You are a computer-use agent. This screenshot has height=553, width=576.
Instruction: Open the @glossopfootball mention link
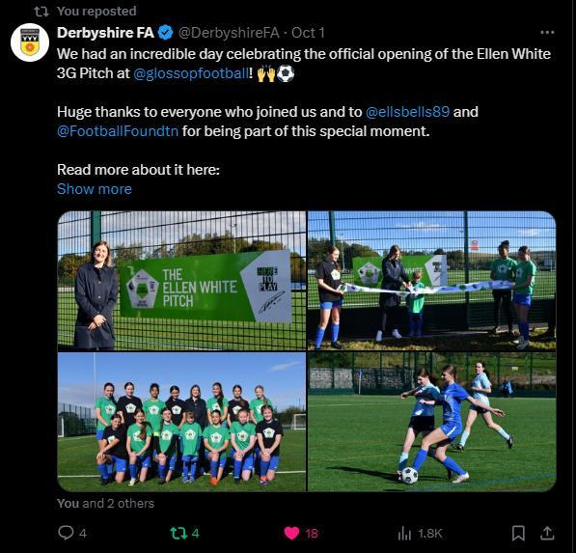click(191, 73)
